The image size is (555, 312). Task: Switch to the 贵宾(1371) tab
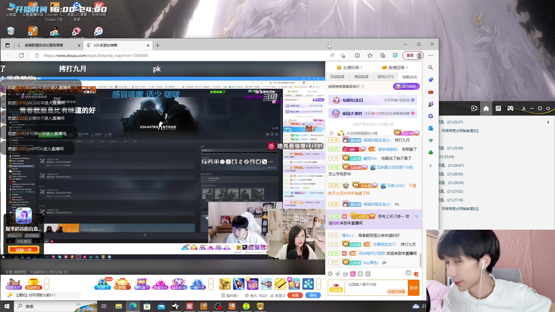click(386, 77)
